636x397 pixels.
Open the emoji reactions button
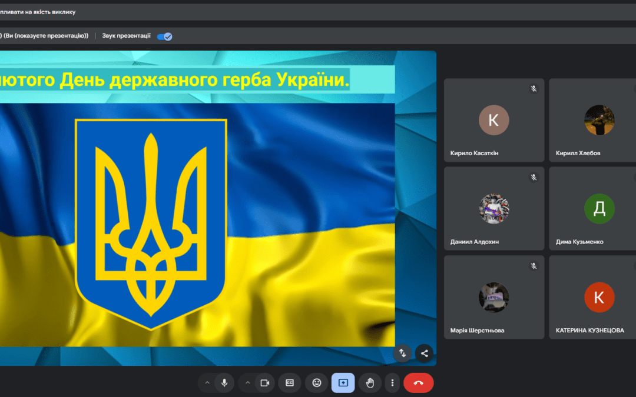point(317,383)
